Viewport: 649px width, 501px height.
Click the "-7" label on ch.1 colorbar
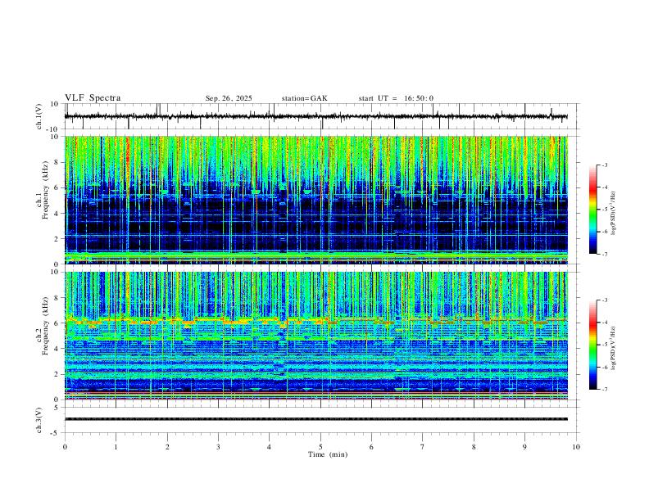click(x=604, y=255)
